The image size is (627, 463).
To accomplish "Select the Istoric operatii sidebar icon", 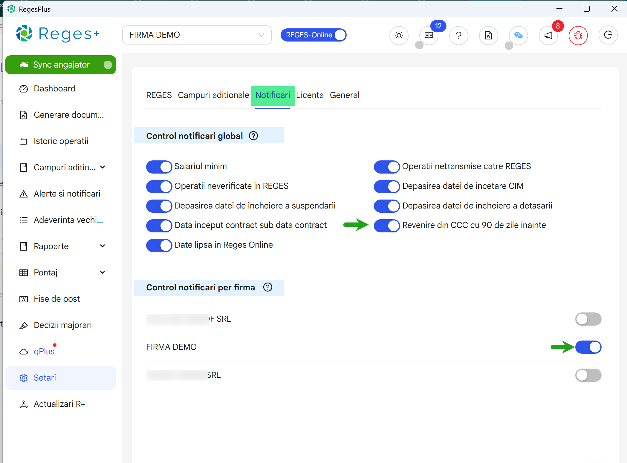I will tap(24, 141).
